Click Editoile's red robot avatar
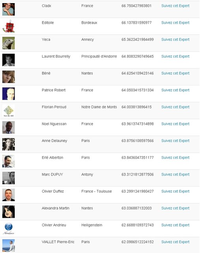The width and height of the screenshot is (200, 253). [x=9, y=26]
